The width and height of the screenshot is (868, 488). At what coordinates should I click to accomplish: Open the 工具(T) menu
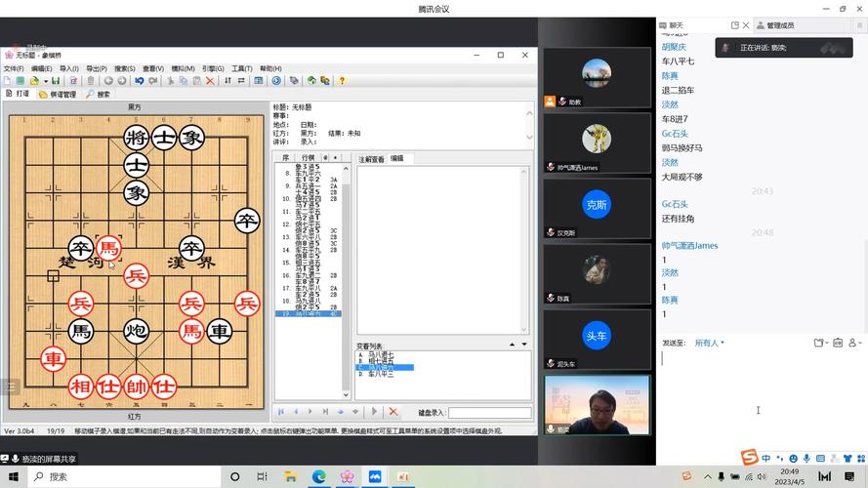[x=242, y=68]
